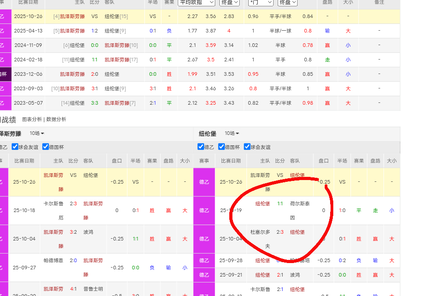Toggle 德国杯 checkbox in the 纽伦堡 panel
426x296 pixels.
[x=222, y=147]
